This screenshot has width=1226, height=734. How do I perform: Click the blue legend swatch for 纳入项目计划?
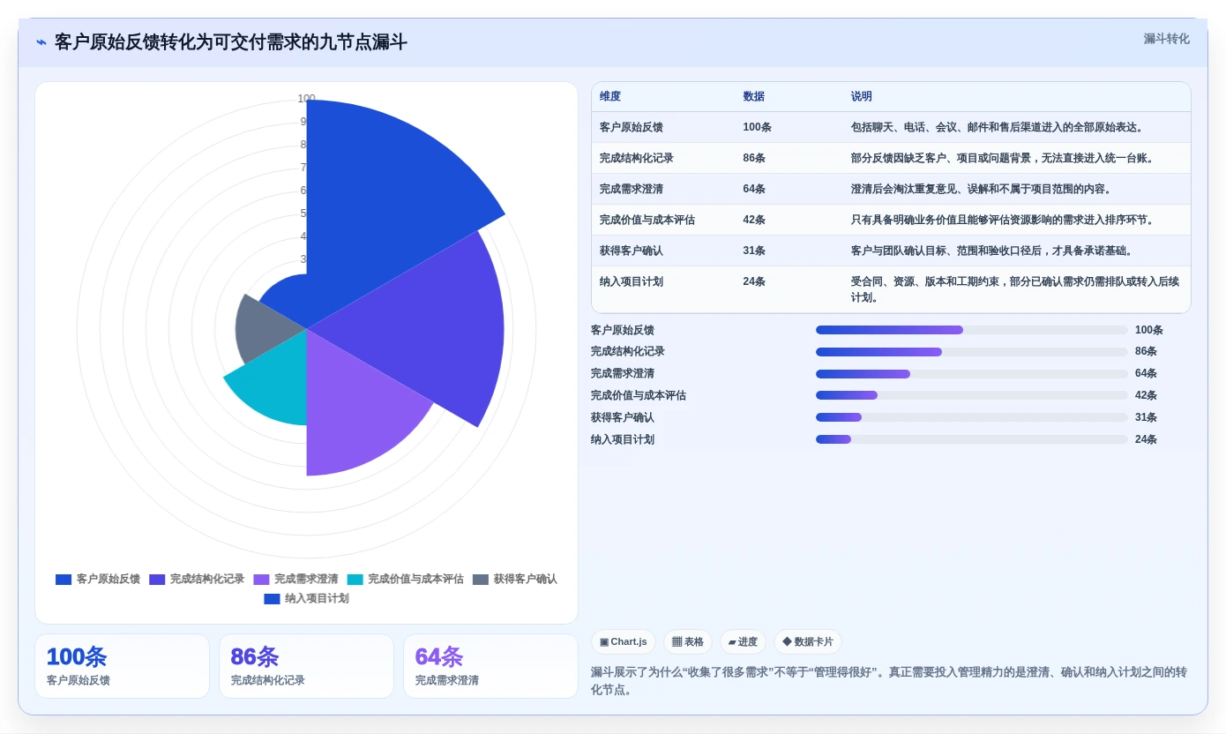pyautogui.click(x=272, y=599)
